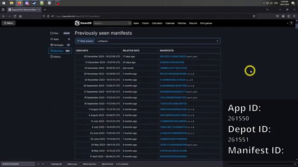Open manifest link dated 11 August 2023
Viewport: 298px width, 167px height.
click(173, 109)
